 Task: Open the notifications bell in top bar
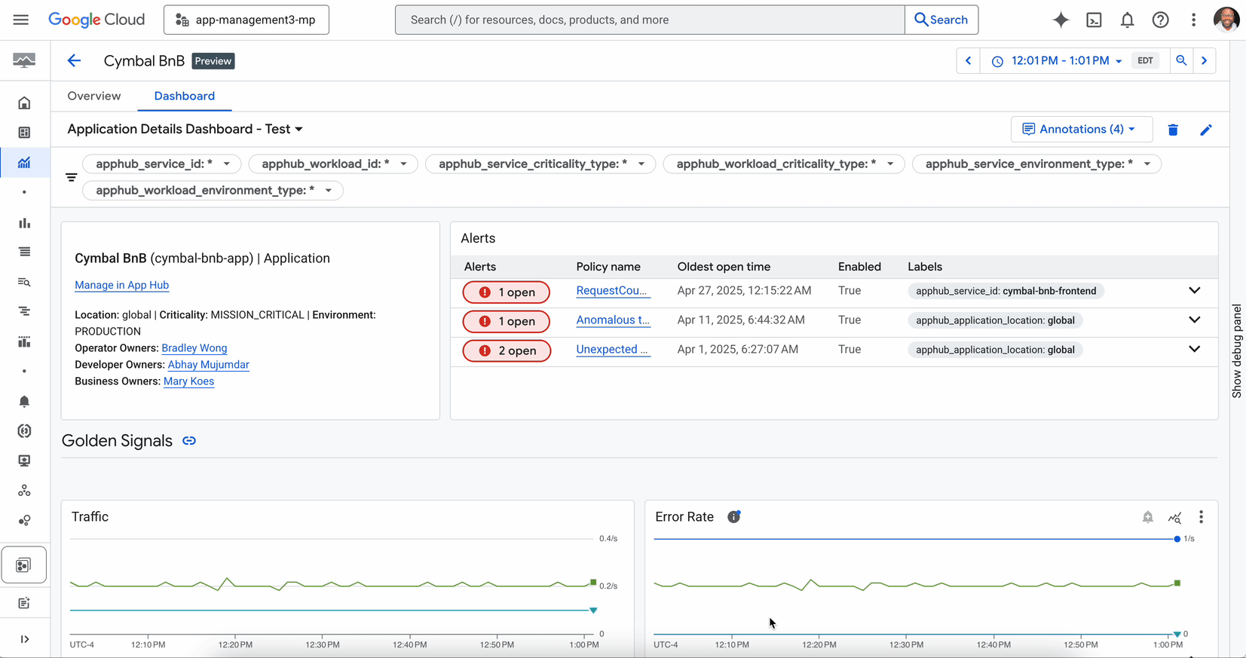(1127, 20)
